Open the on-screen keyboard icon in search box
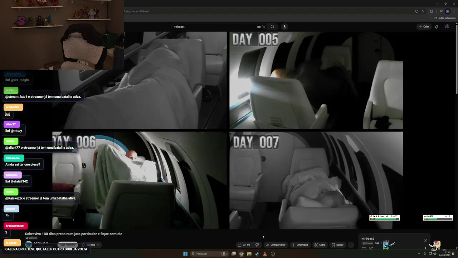 pyautogui.click(x=259, y=27)
